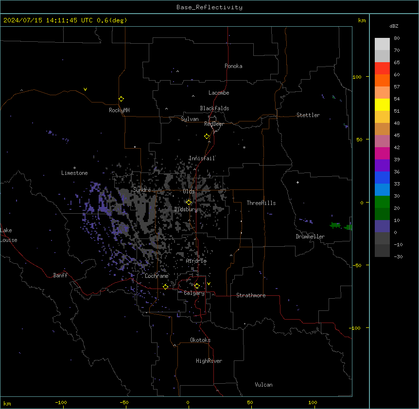Click the 80 value in the dBZ legend

click(x=397, y=38)
